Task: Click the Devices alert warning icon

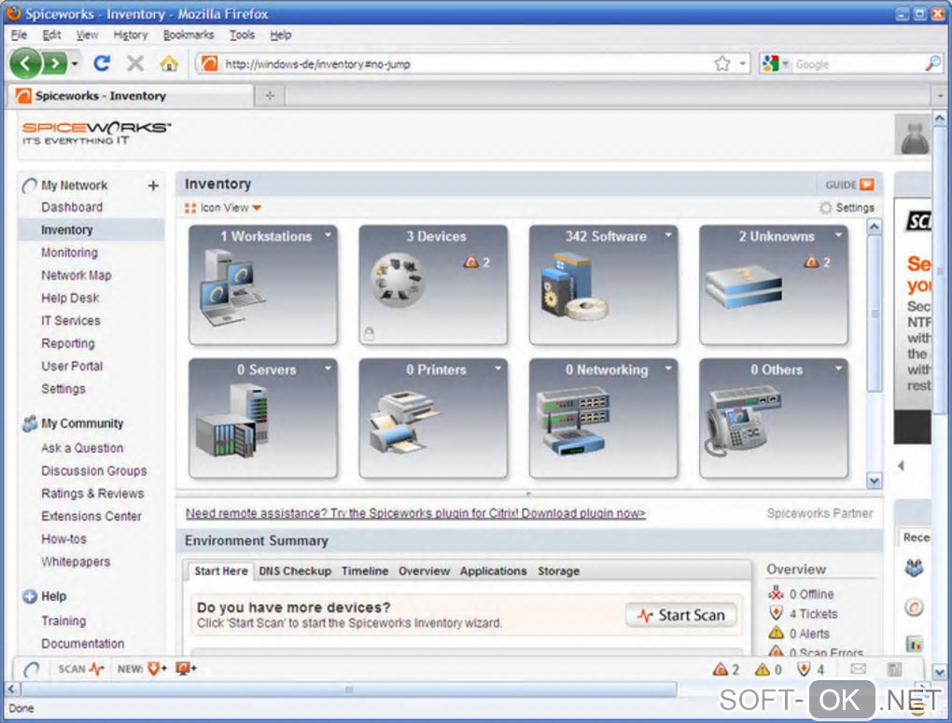Action: click(x=471, y=261)
